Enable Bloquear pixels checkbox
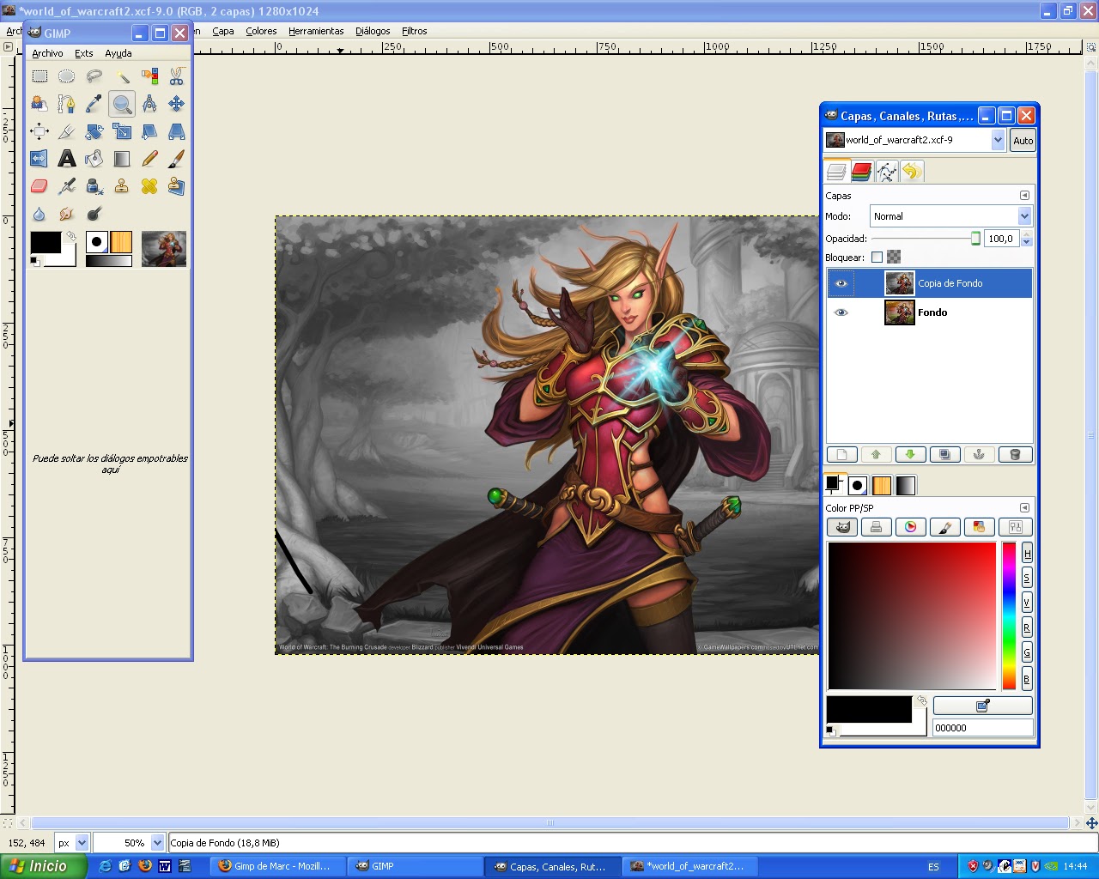 (877, 257)
